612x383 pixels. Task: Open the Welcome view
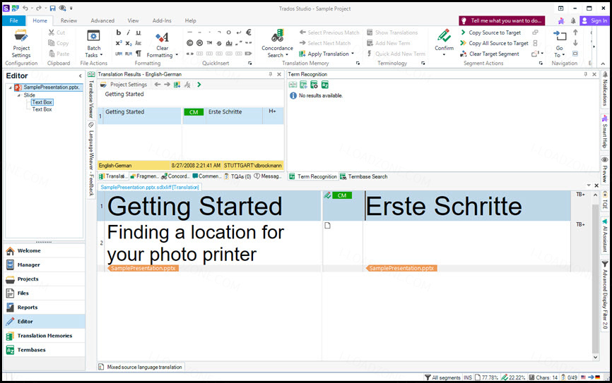tap(45, 250)
